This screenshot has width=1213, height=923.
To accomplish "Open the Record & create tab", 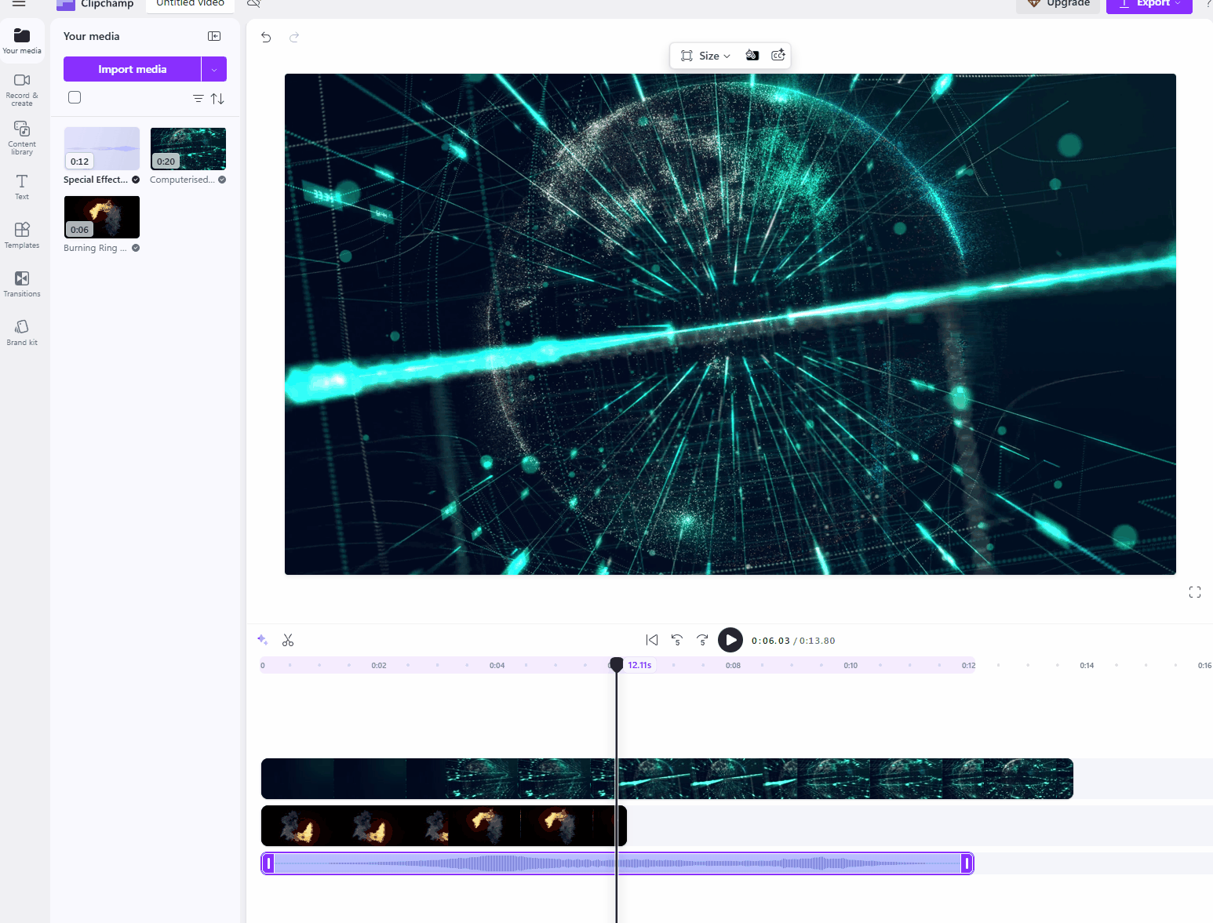I will pyautogui.click(x=21, y=88).
